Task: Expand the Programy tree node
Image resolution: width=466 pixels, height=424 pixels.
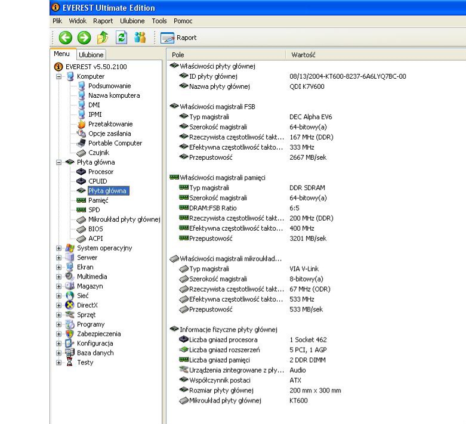Action: click(59, 324)
